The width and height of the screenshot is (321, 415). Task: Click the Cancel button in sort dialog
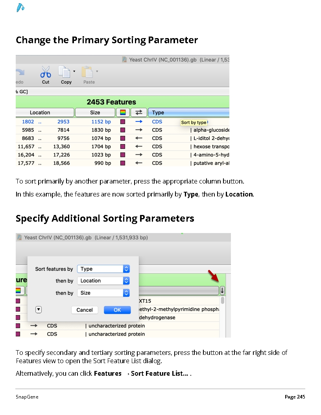point(85,310)
